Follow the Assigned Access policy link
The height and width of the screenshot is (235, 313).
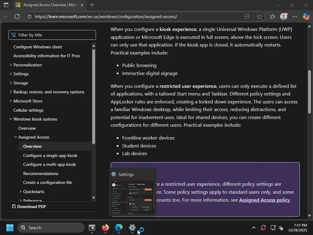(264, 200)
